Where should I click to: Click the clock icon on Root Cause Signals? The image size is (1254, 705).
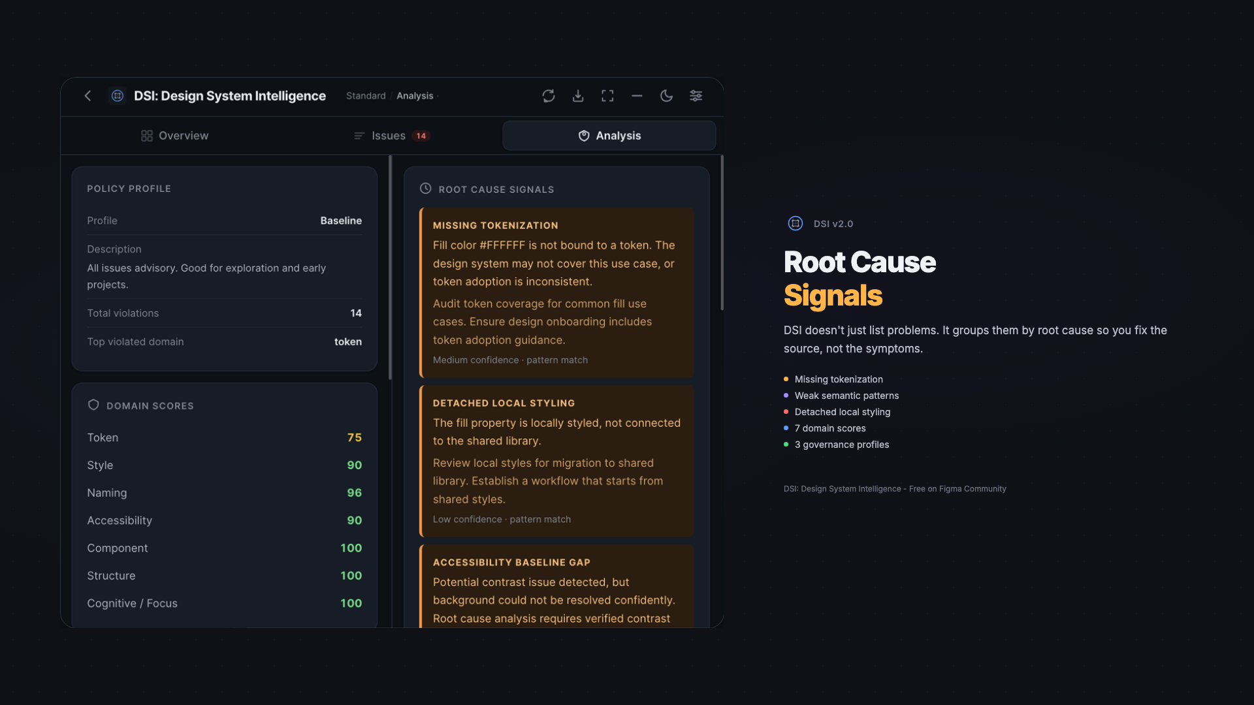425,188
